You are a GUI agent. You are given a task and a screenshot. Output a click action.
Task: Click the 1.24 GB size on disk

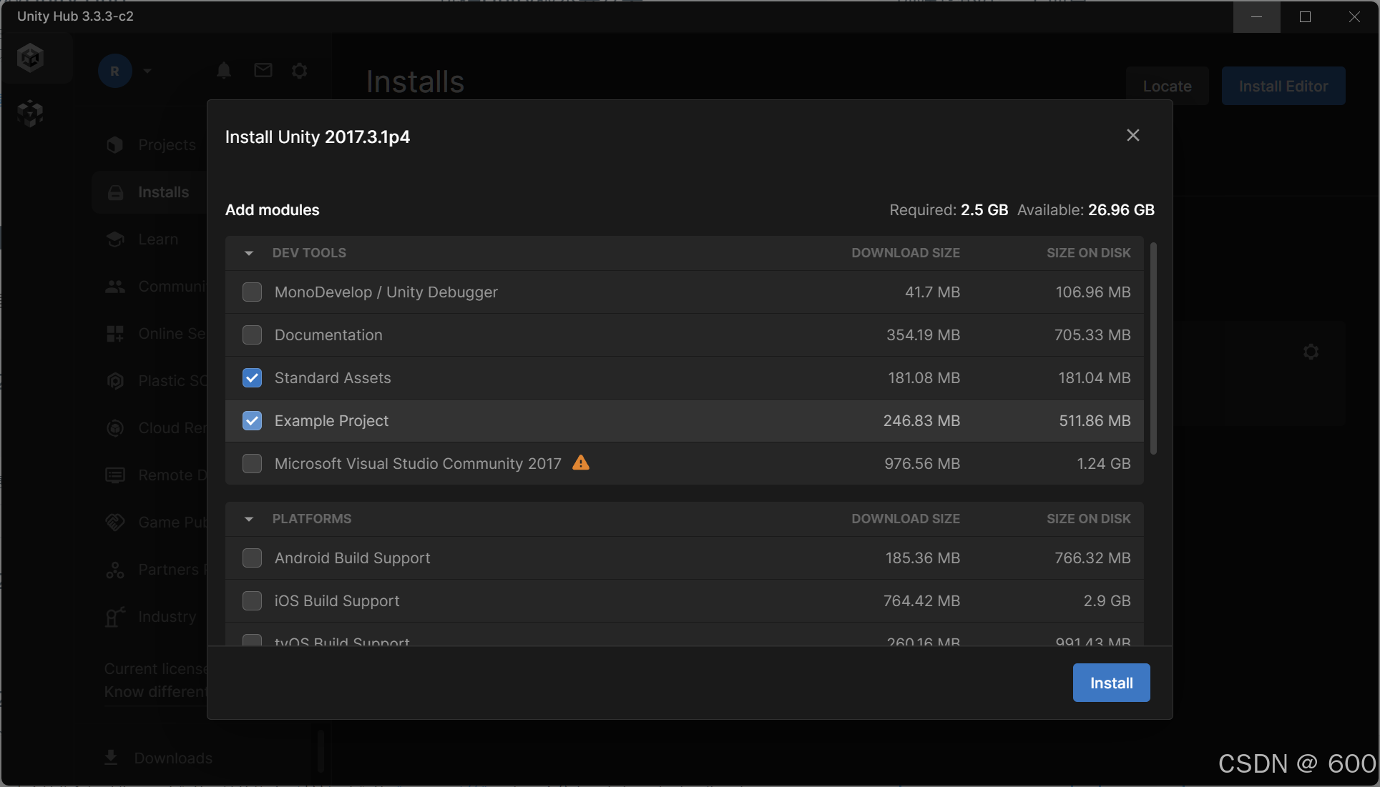point(1104,463)
